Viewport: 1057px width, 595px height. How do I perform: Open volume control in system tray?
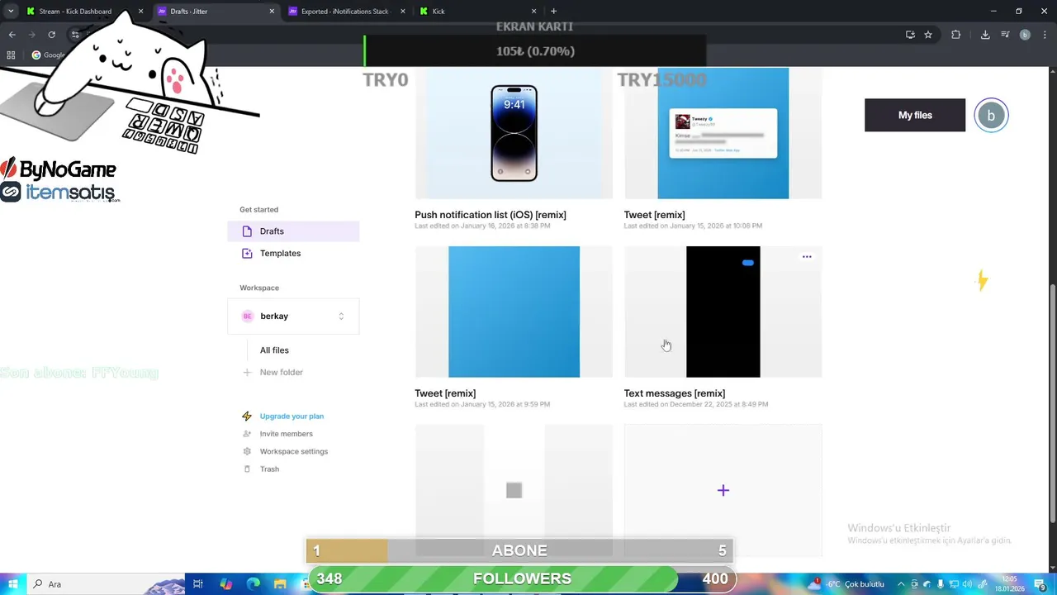pyautogui.click(x=967, y=584)
